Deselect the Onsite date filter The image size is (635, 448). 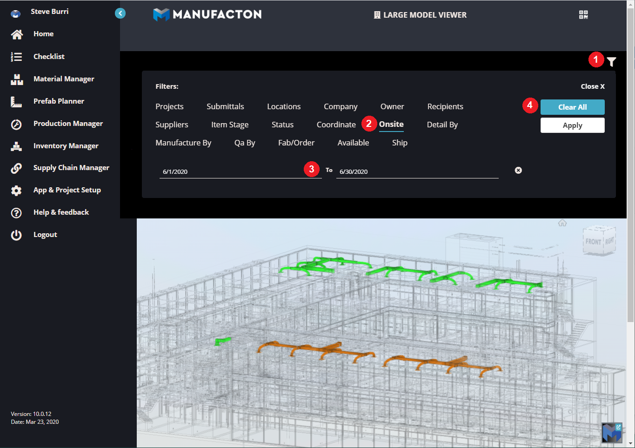point(391,124)
